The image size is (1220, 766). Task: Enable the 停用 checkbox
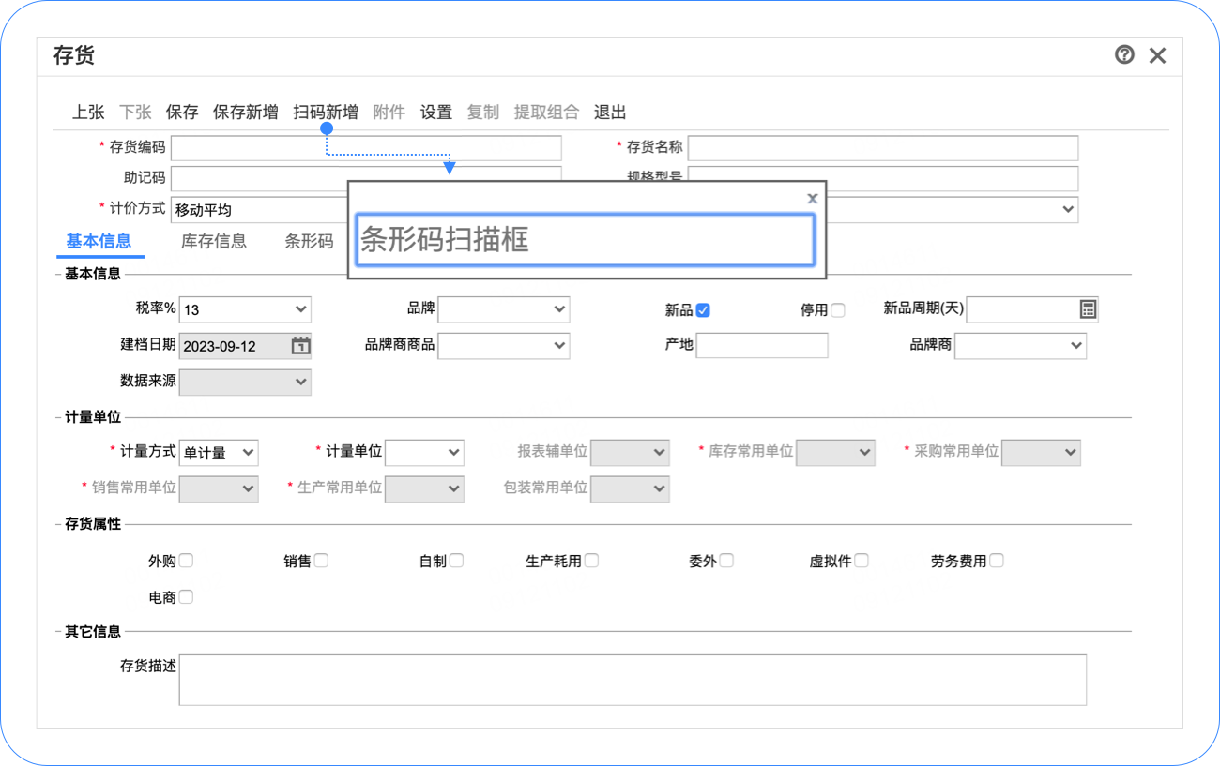(x=837, y=310)
